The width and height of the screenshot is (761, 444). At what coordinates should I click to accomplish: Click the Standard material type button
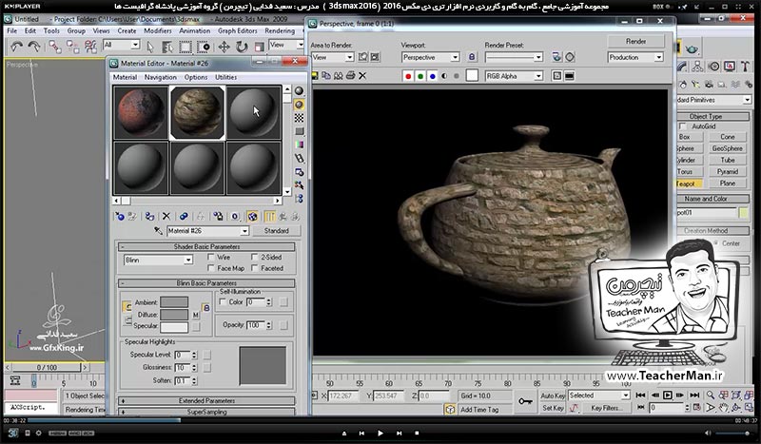[276, 231]
